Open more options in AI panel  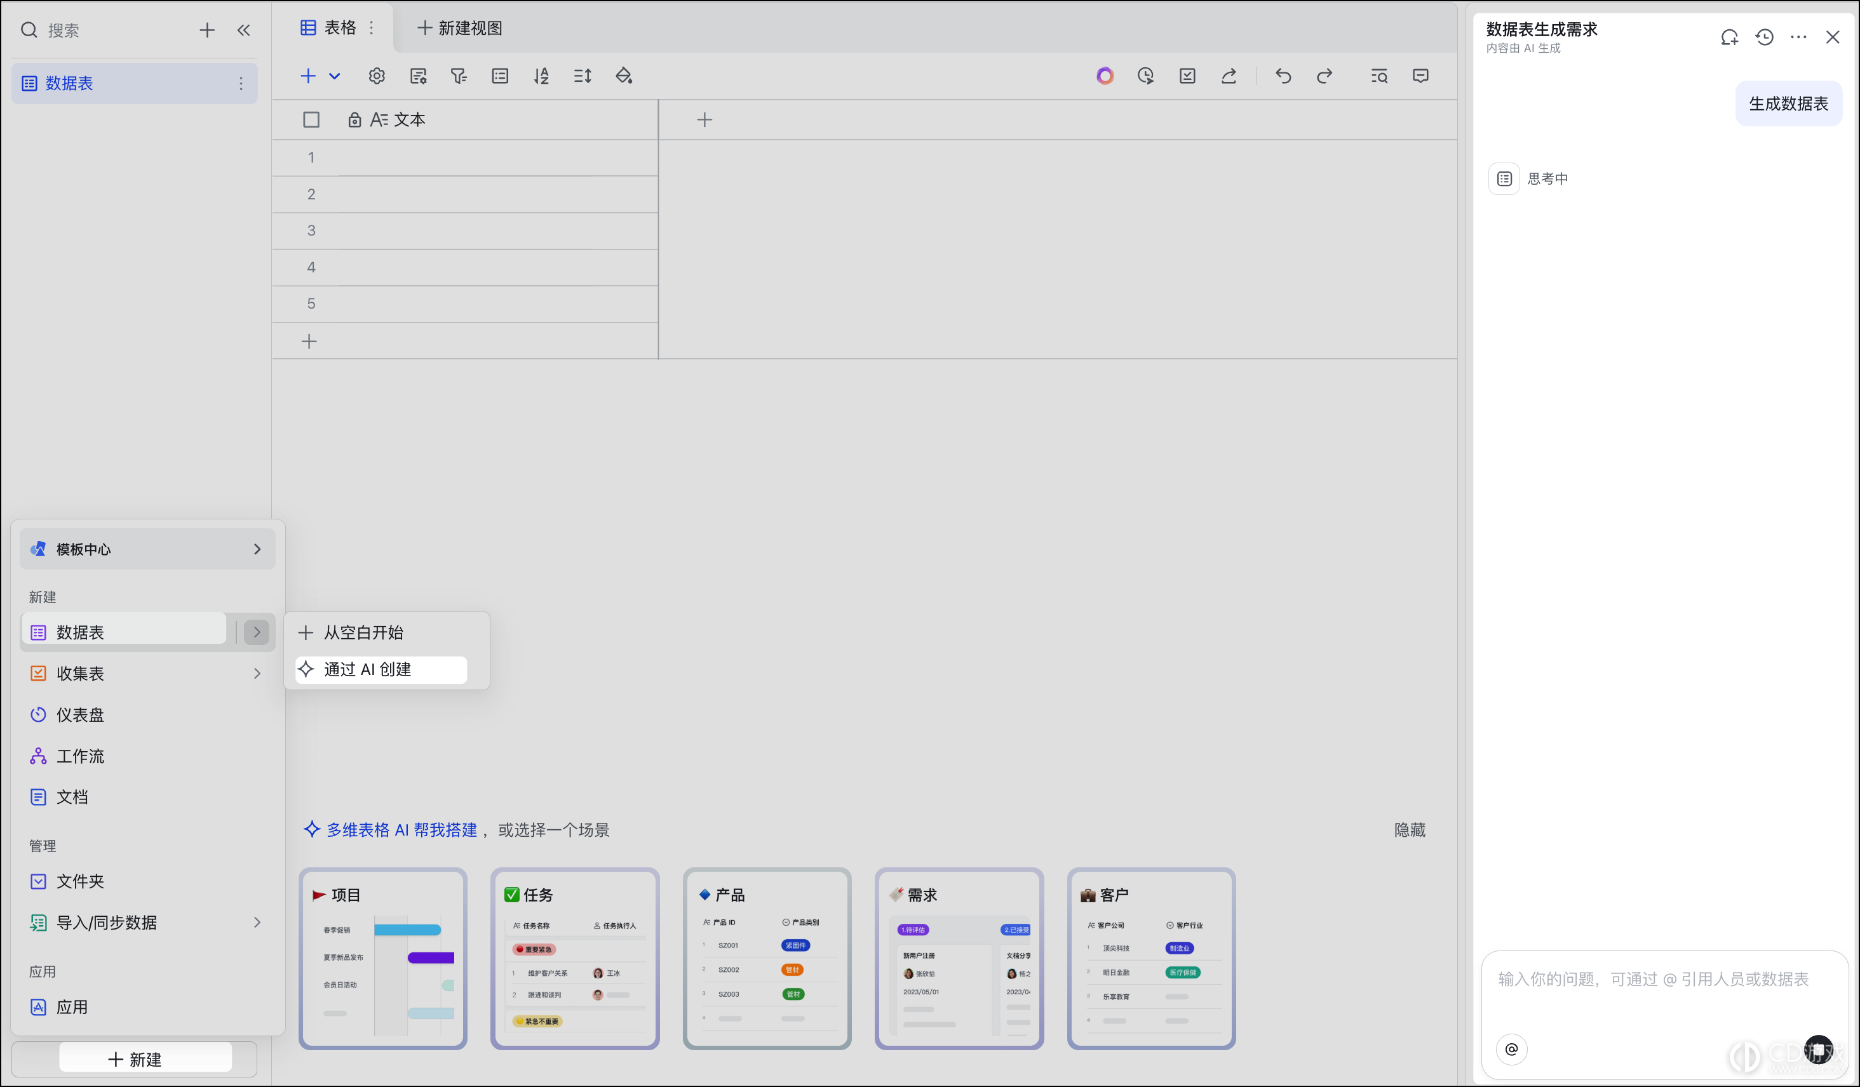[x=1798, y=37]
